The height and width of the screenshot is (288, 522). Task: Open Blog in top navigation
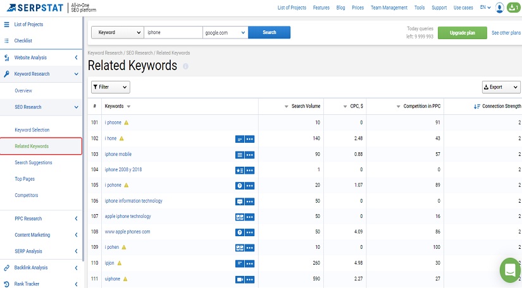pos(340,8)
